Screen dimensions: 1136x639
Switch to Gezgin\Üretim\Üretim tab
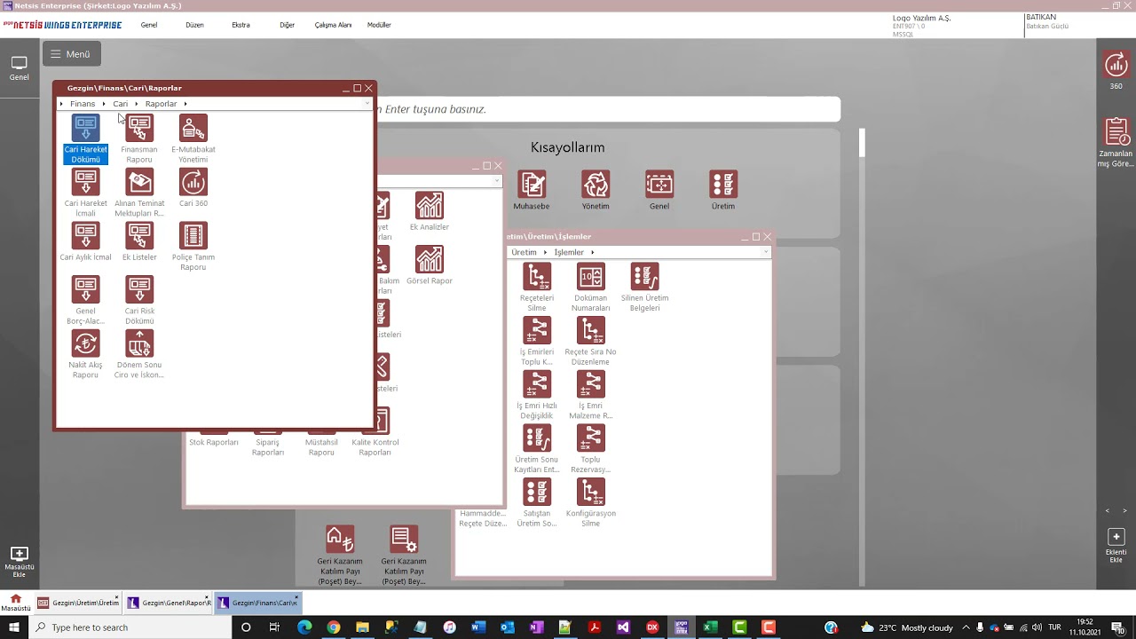77,603
